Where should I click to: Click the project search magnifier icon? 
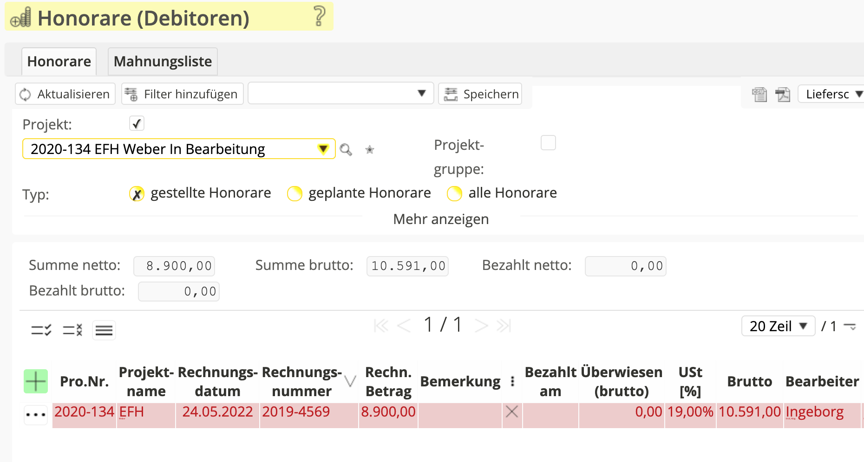pyautogui.click(x=346, y=149)
